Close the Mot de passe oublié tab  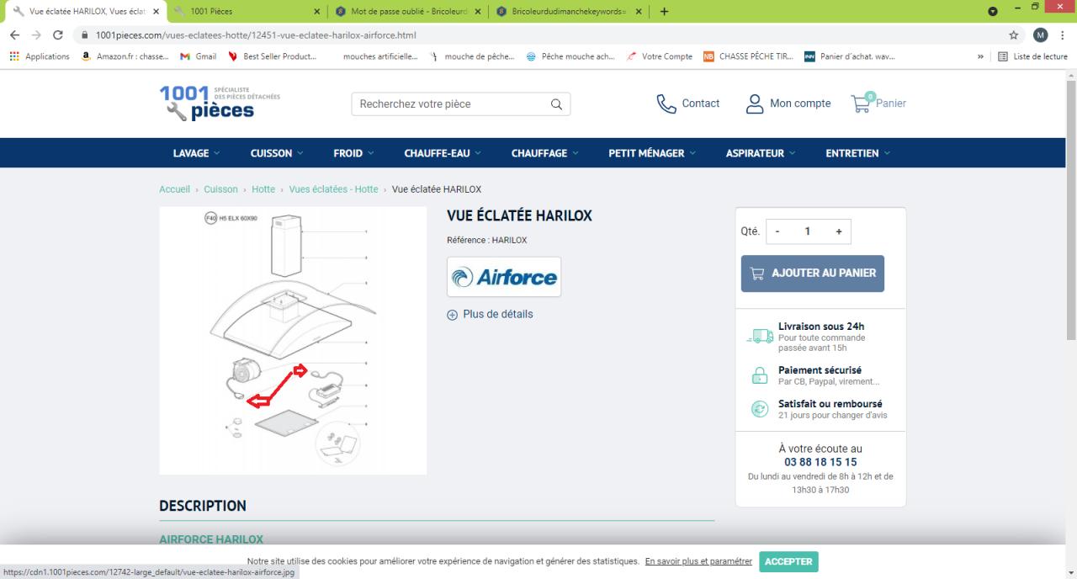[x=478, y=12]
